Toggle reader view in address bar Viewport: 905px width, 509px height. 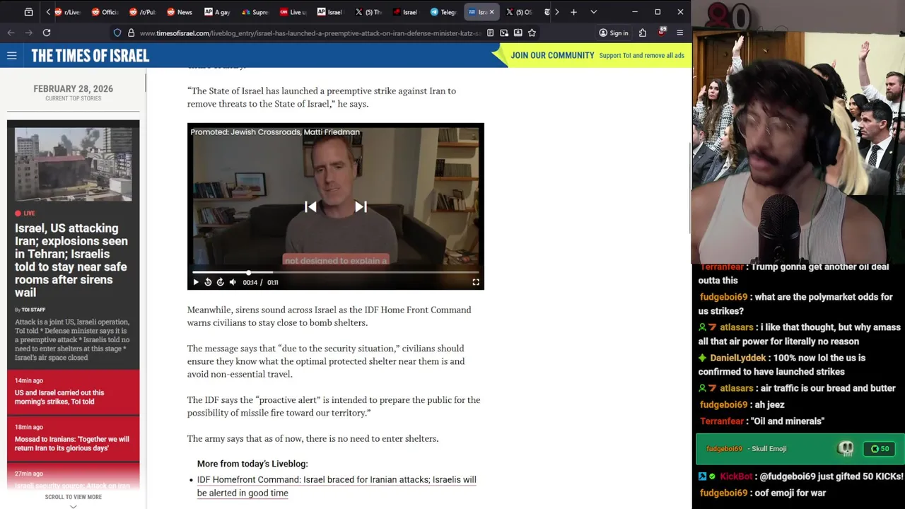click(x=490, y=33)
